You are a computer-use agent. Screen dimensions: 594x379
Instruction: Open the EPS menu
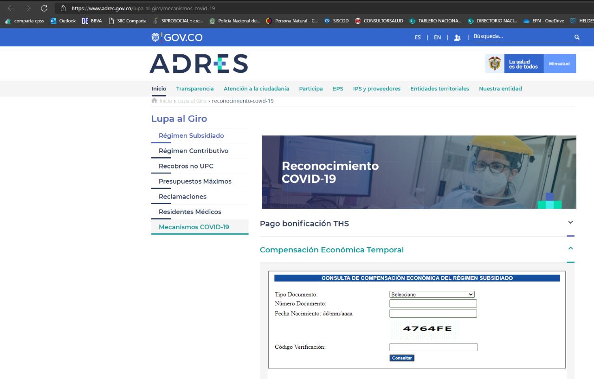point(338,89)
